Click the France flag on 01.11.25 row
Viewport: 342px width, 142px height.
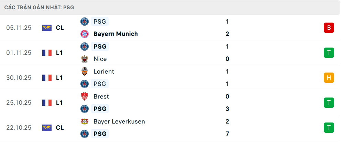[47, 53]
